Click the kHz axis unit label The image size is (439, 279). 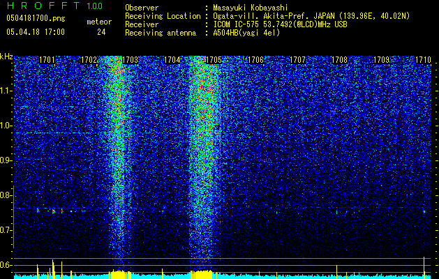(x=6, y=56)
